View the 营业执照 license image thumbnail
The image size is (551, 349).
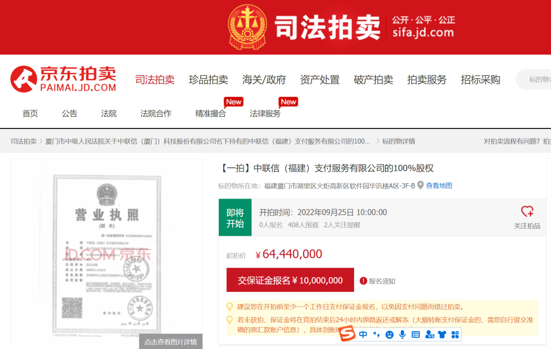pos(107,250)
